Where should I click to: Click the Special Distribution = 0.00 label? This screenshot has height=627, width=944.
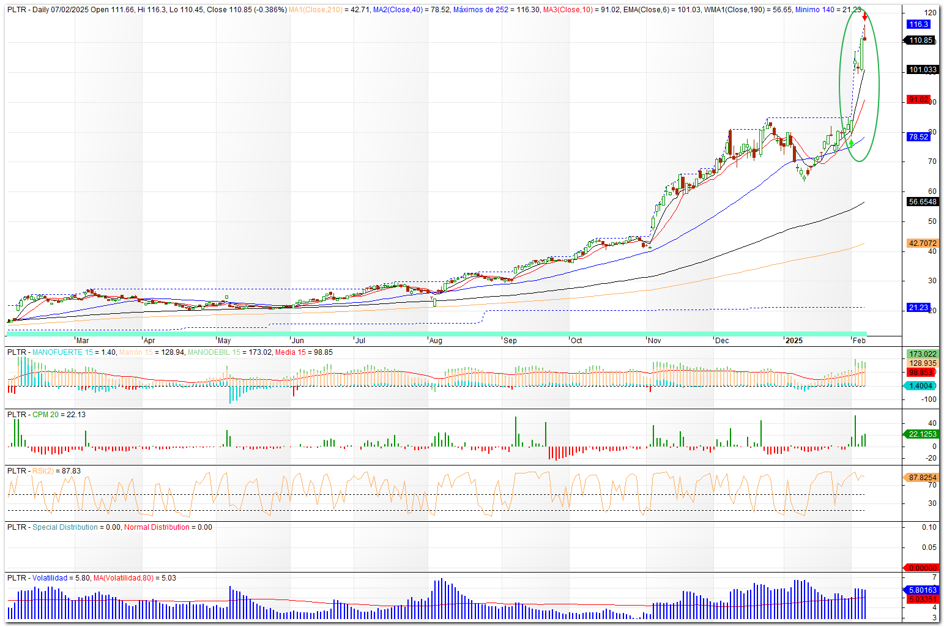point(76,527)
